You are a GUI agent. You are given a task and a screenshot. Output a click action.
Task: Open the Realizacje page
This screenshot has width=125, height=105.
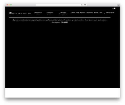83,13
